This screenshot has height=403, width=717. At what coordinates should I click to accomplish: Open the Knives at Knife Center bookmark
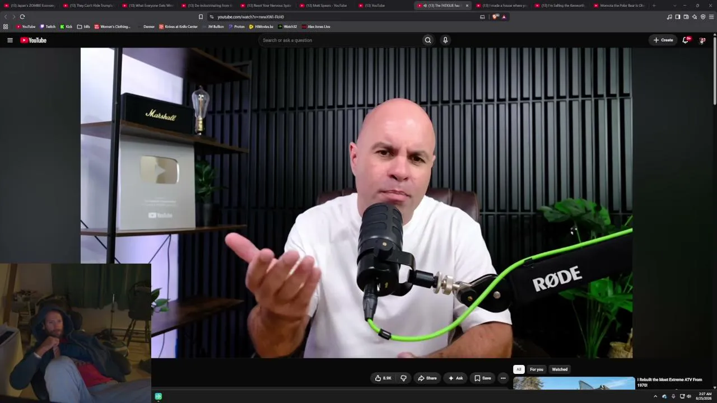click(x=178, y=26)
